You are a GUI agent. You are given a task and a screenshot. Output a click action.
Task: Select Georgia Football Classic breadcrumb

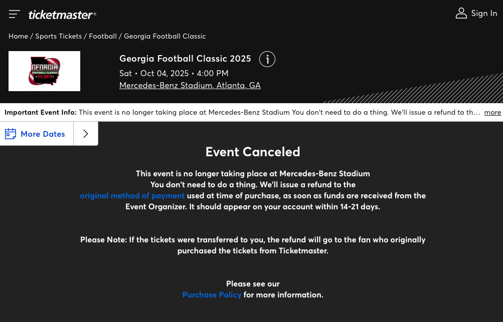[x=165, y=36]
